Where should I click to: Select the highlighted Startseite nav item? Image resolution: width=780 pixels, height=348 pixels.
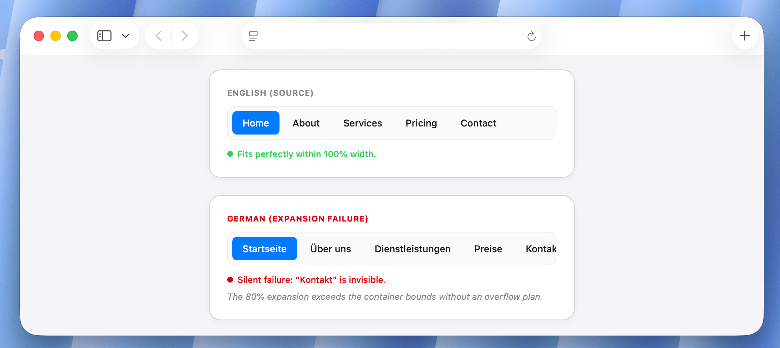pyautogui.click(x=264, y=249)
